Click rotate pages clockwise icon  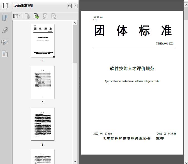(x=54, y=16)
